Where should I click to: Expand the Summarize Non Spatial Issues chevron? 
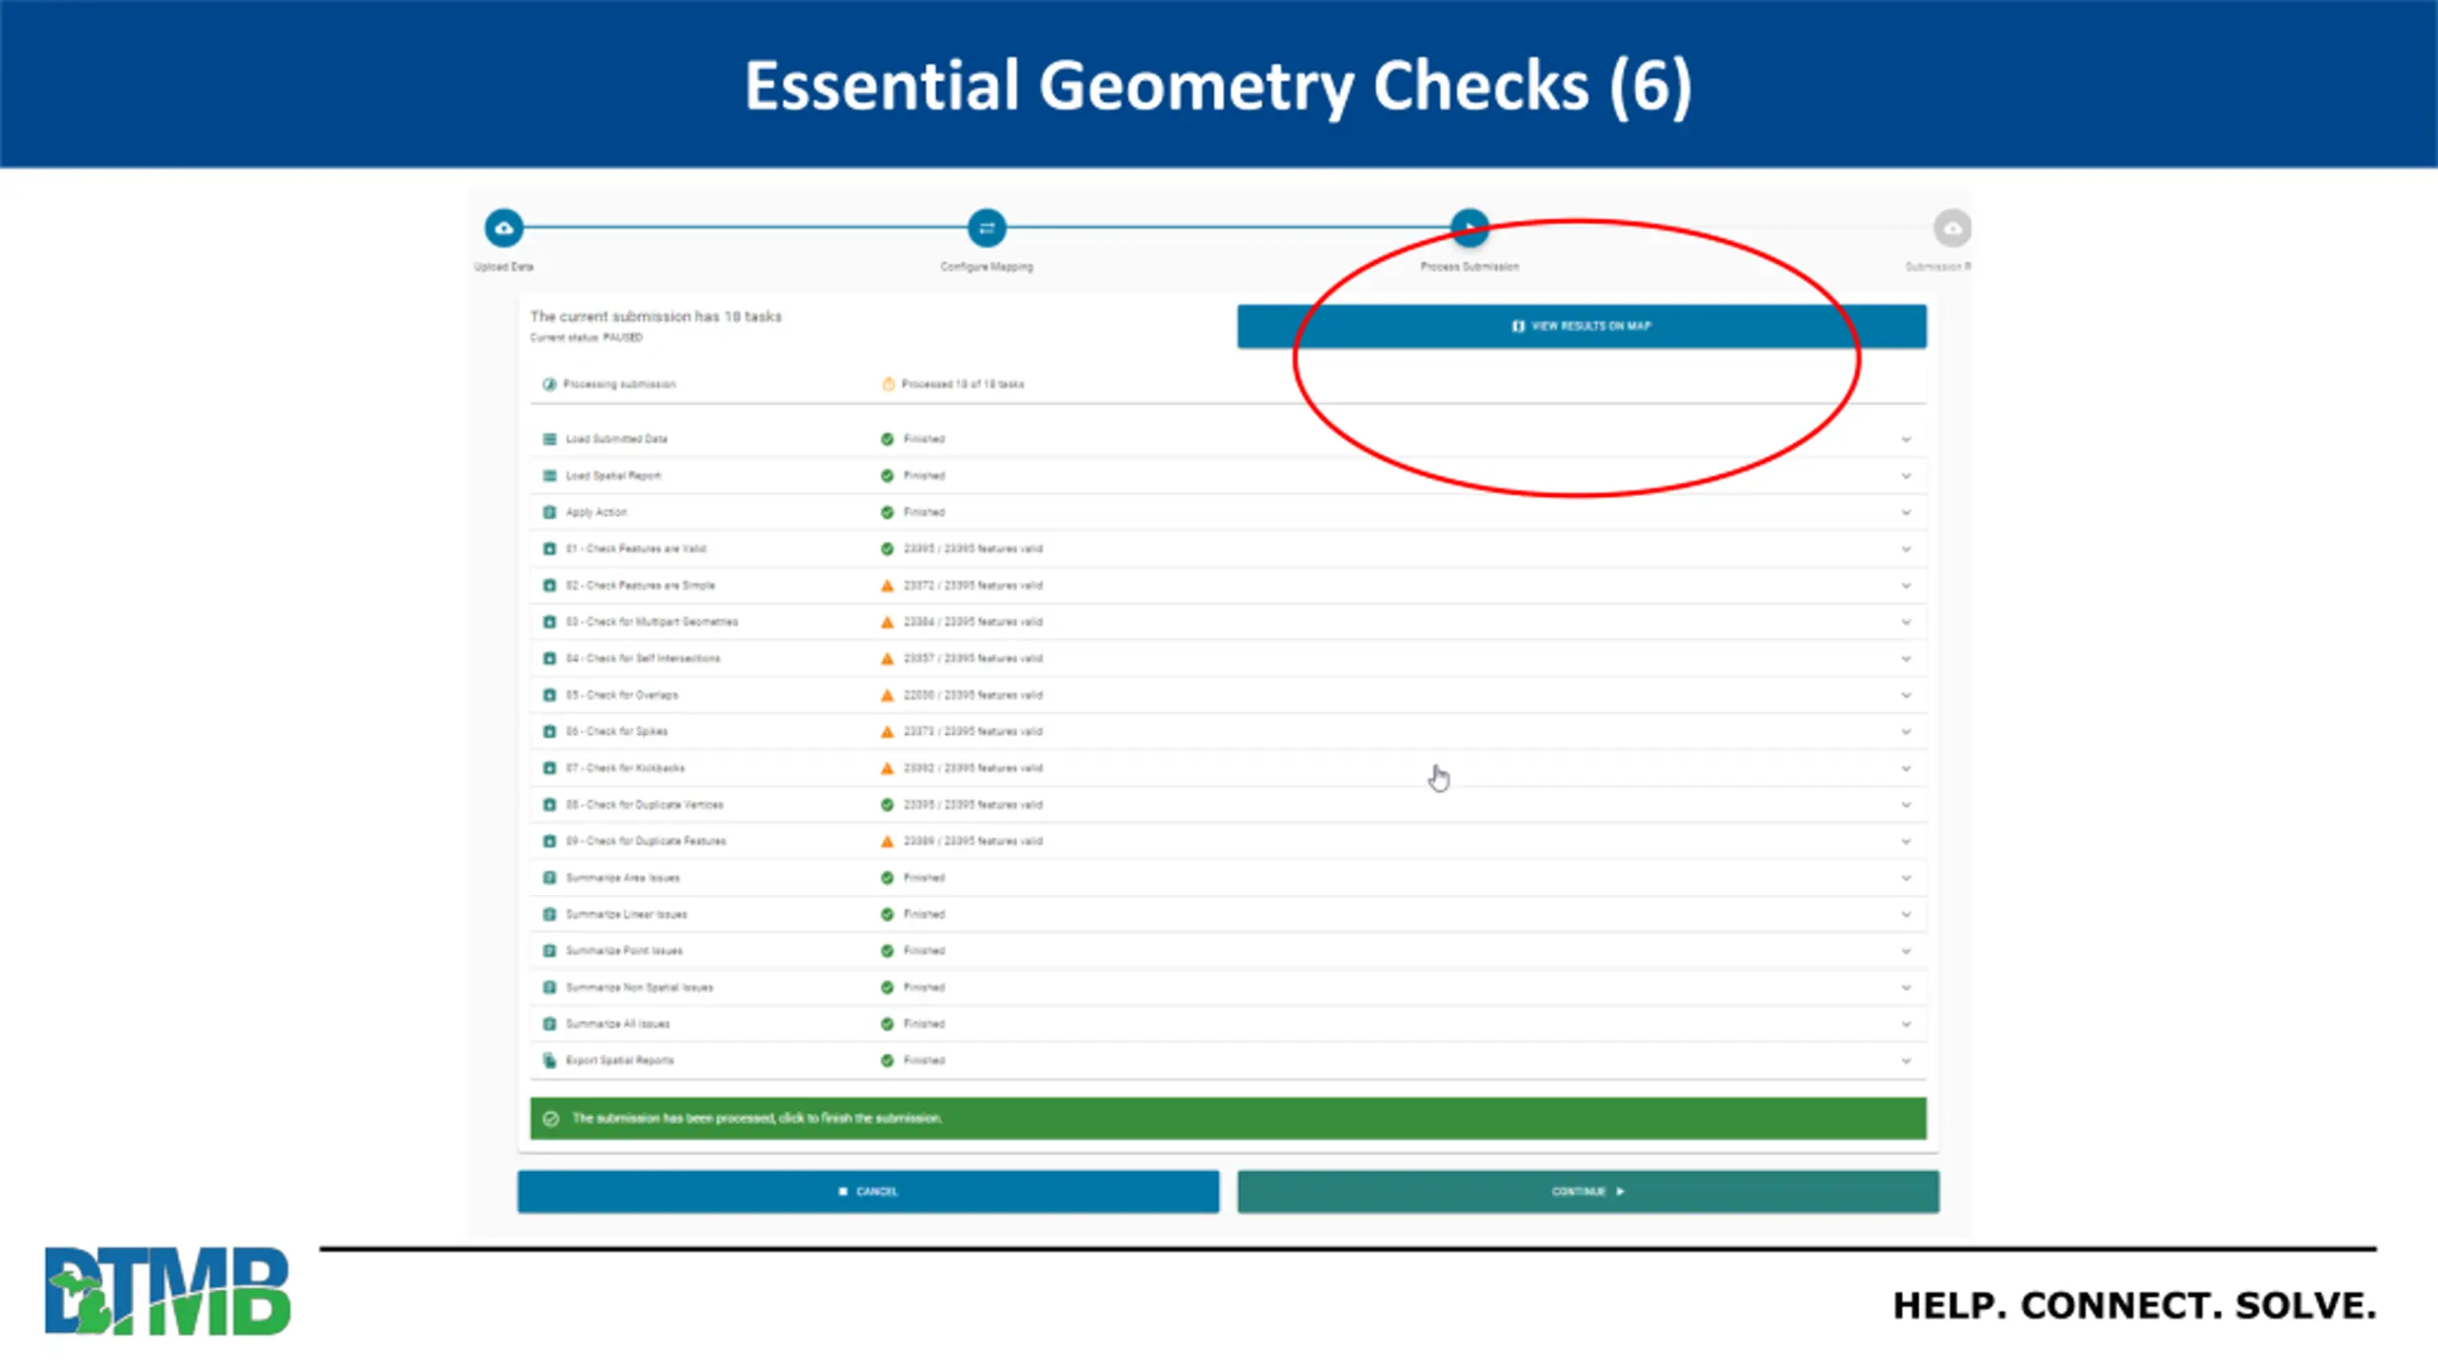1906,987
